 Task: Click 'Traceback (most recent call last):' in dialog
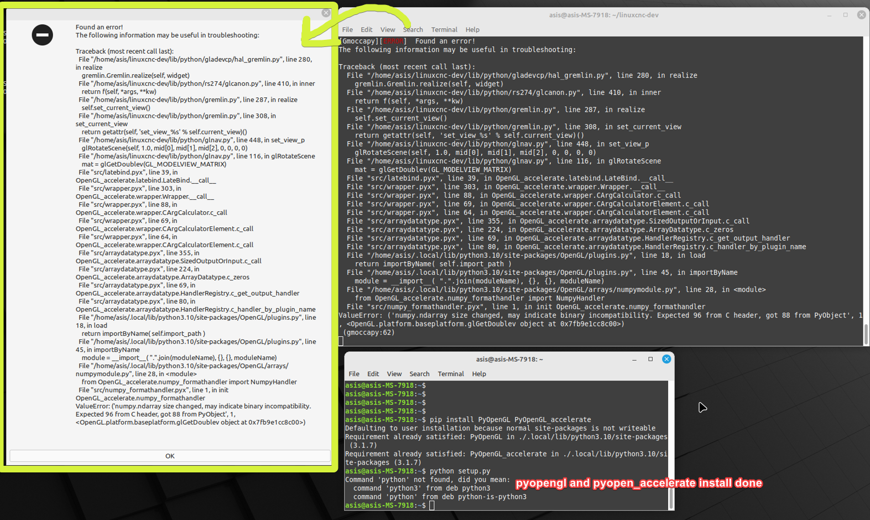pyautogui.click(x=124, y=51)
